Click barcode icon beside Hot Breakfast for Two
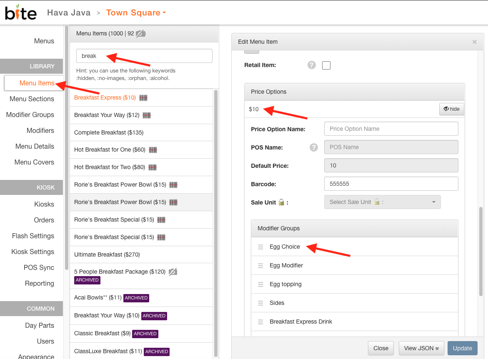This screenshot has height=359, width=488. click(153, 167)
